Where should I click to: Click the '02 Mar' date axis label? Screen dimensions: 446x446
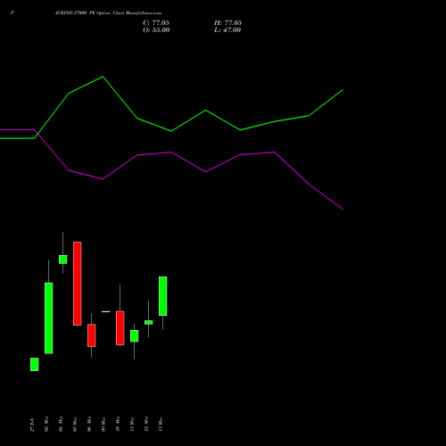pos(46,425)
